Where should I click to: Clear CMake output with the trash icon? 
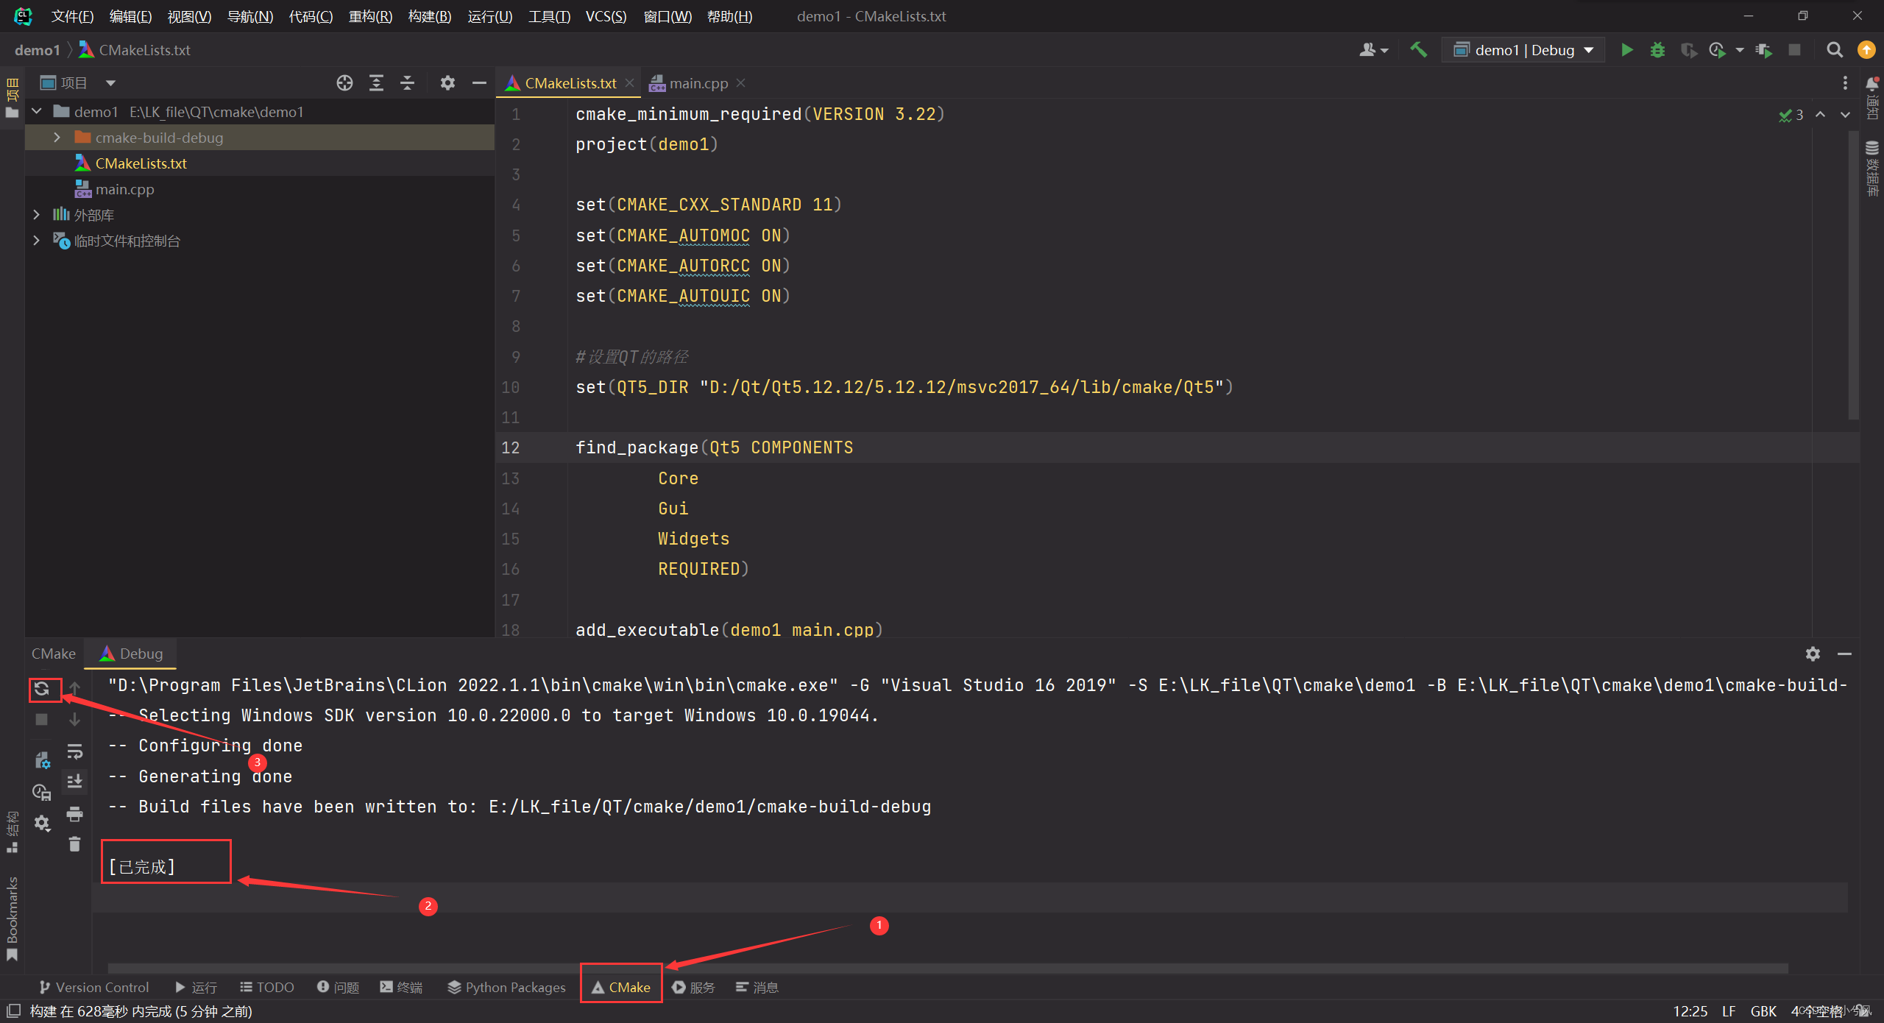[74, 844]
